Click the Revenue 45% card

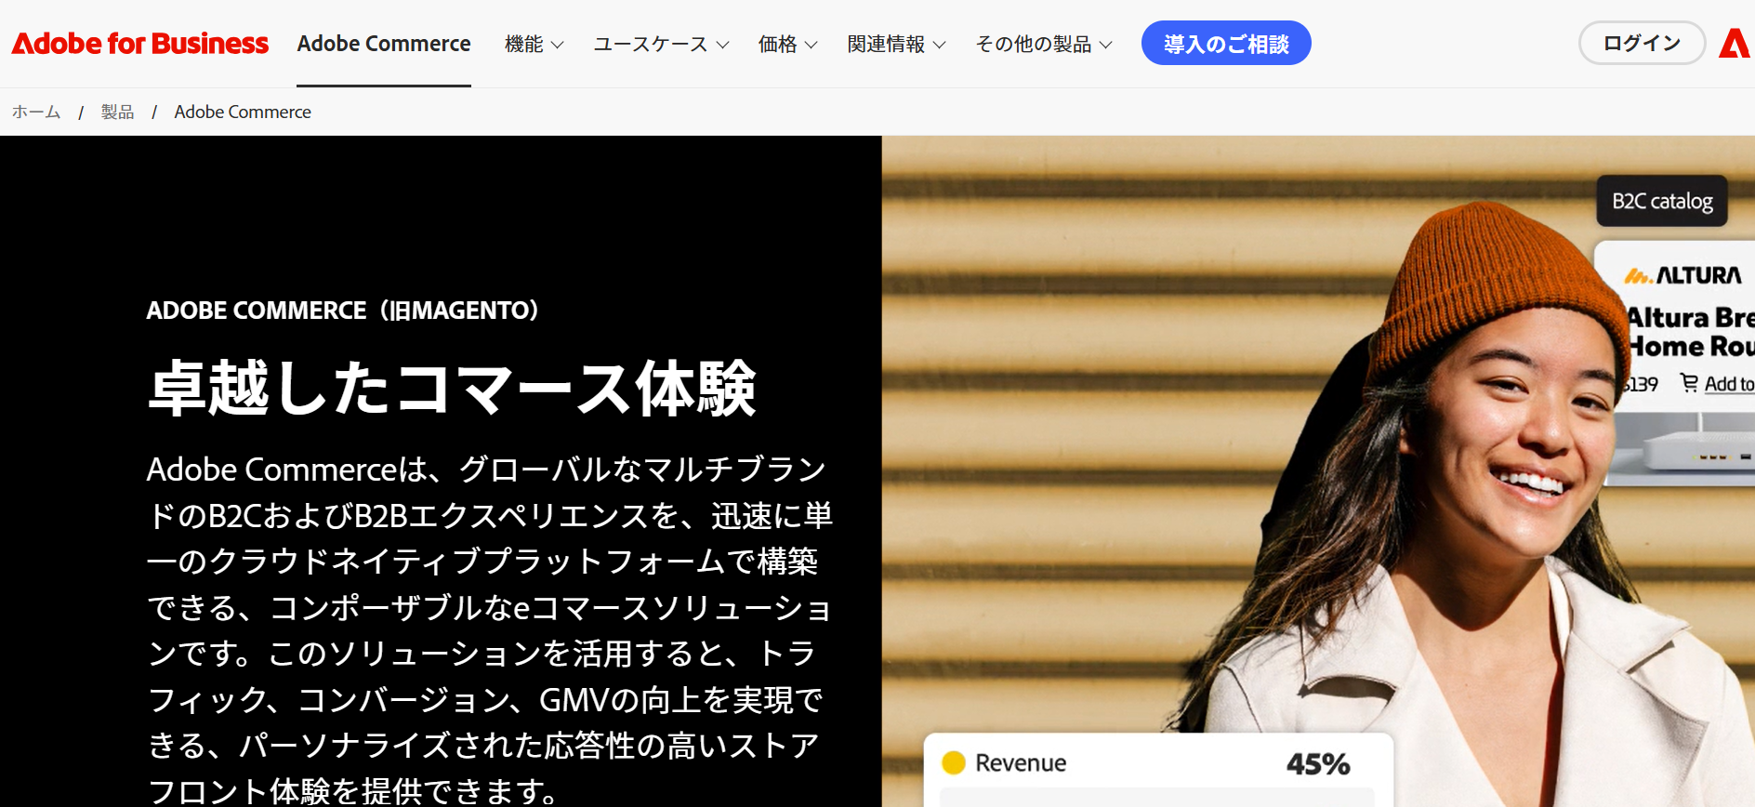[1158, 770]
